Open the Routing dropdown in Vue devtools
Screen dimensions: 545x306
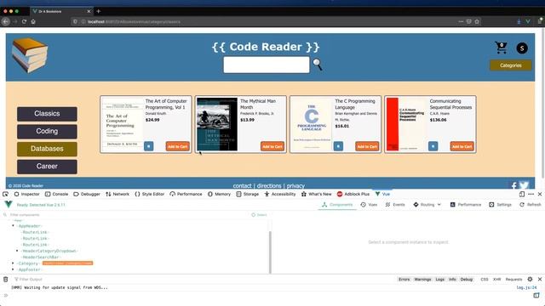pyautogui.click(x=427, y=205)
